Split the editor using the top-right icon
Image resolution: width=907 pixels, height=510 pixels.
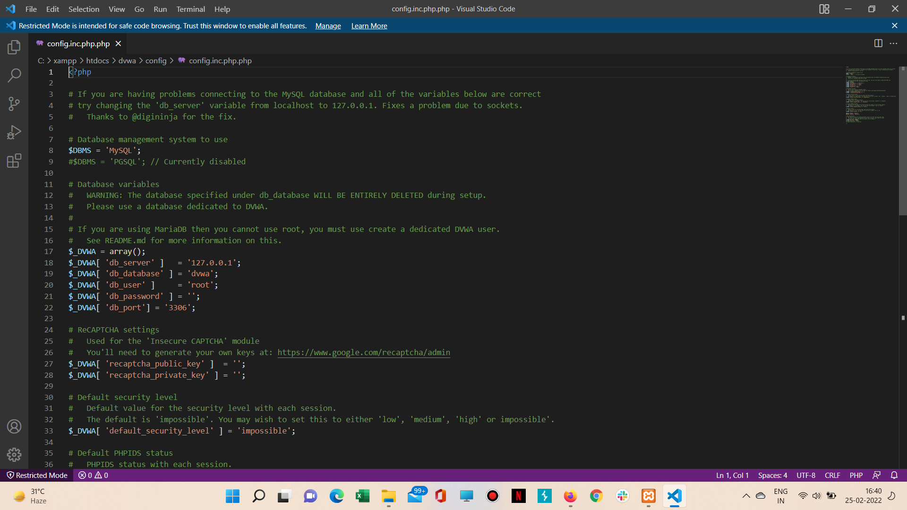point(878,43)
